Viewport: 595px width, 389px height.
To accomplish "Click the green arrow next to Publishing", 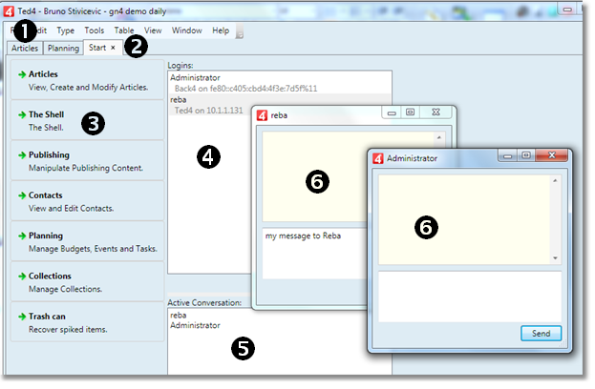I will (x=22, y=155).
